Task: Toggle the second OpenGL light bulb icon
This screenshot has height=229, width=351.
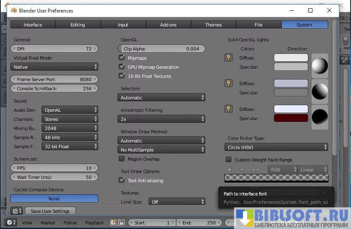Action: coord(228,83)
